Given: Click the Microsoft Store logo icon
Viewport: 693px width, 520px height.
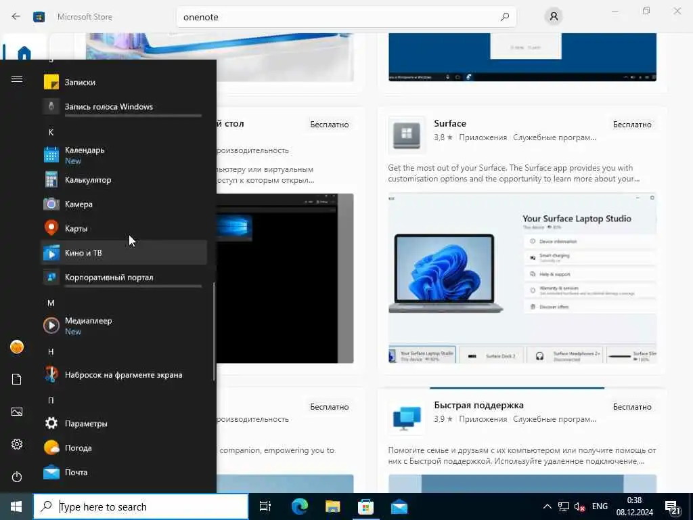Looking at the screenshot, I should coord(39,17).
